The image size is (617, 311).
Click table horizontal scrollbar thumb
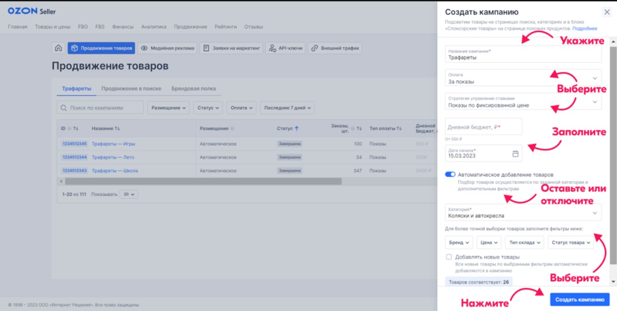point(203,181)
